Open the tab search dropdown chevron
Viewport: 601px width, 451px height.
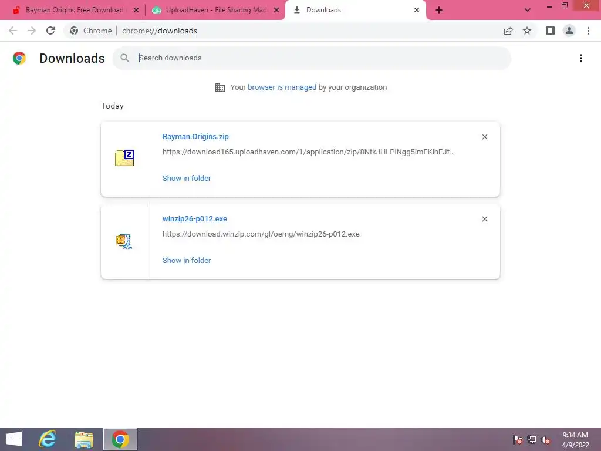point(528,10)
